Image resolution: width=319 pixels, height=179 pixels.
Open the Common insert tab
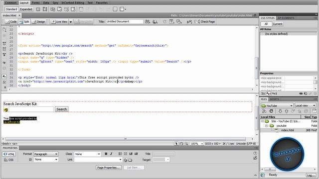pos(11,2)
